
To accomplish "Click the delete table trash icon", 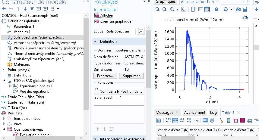I will 228,120.
